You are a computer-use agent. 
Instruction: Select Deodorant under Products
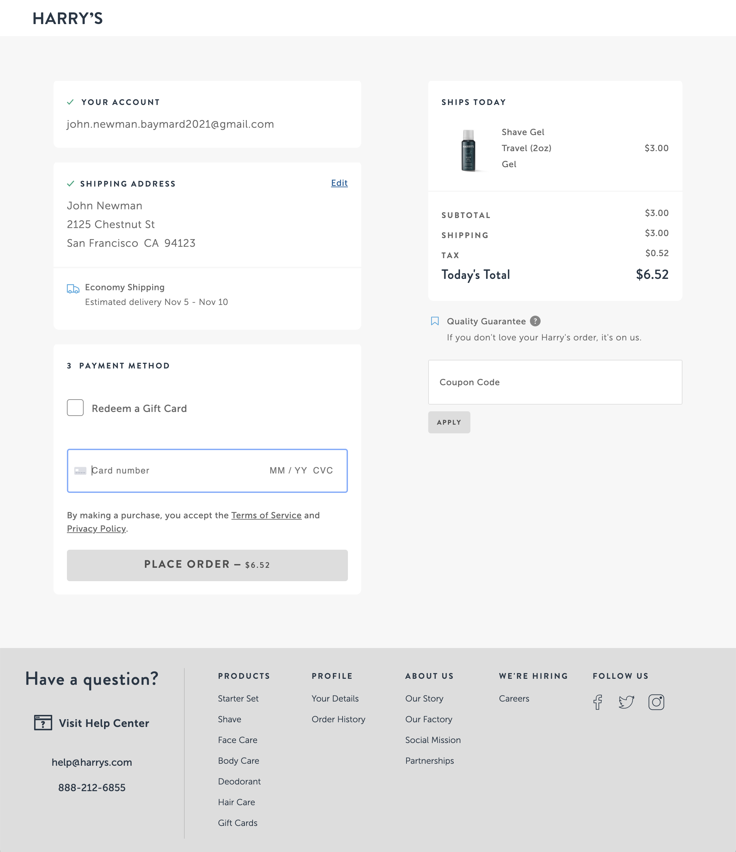coord(239,781)
